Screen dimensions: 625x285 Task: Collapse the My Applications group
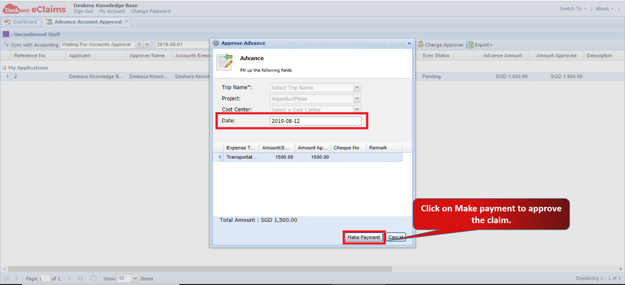[4, 68]
